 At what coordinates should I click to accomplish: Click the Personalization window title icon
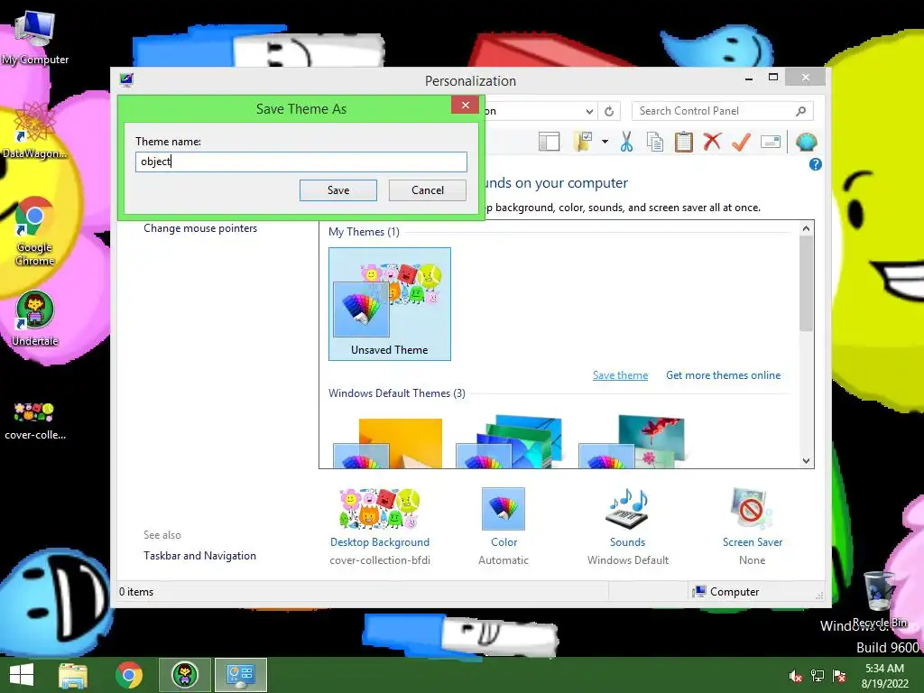pyautogui.click(x=126, y=80)
